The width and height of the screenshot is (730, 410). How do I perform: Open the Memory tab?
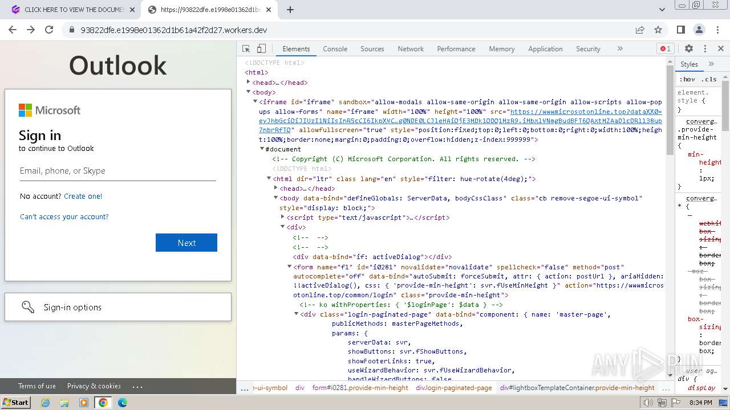coord(501,49)
